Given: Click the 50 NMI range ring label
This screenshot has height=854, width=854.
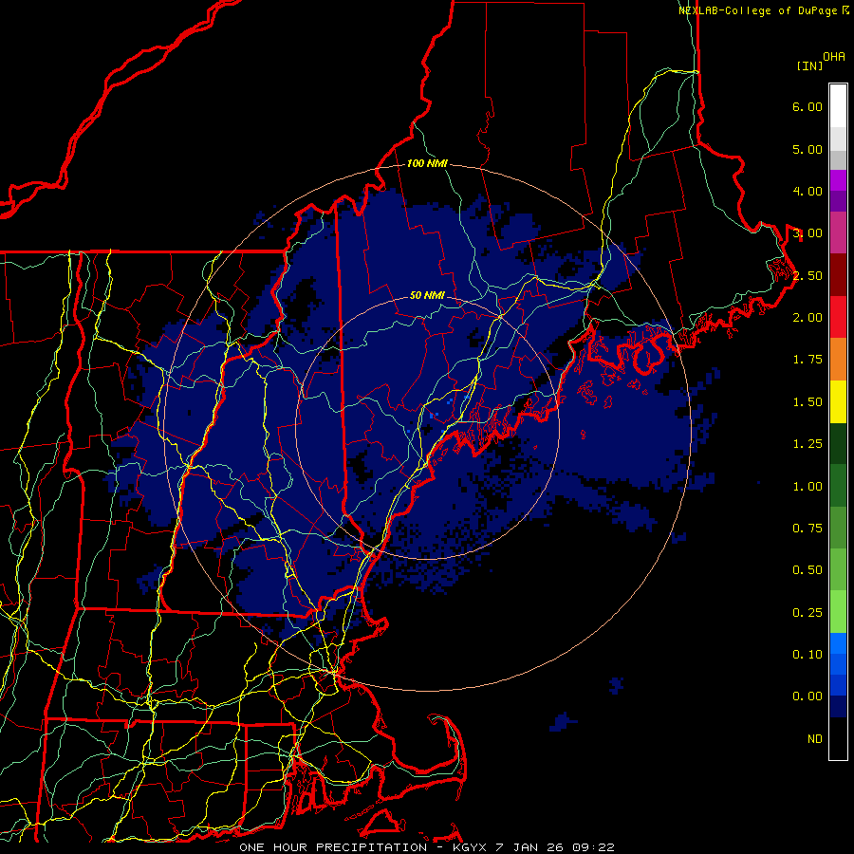Looking at the screenshot, I should (427, 295).
